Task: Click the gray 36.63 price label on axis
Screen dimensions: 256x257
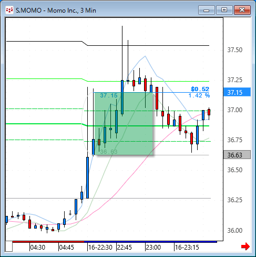Action: click(x=237, y=155)
